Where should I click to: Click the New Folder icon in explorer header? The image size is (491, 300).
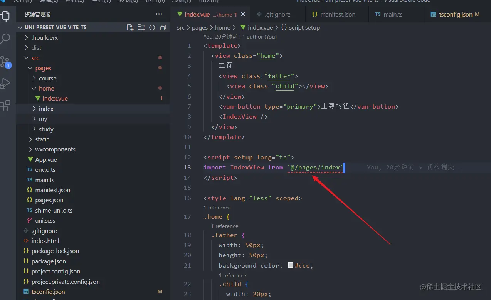coord(141,28)
